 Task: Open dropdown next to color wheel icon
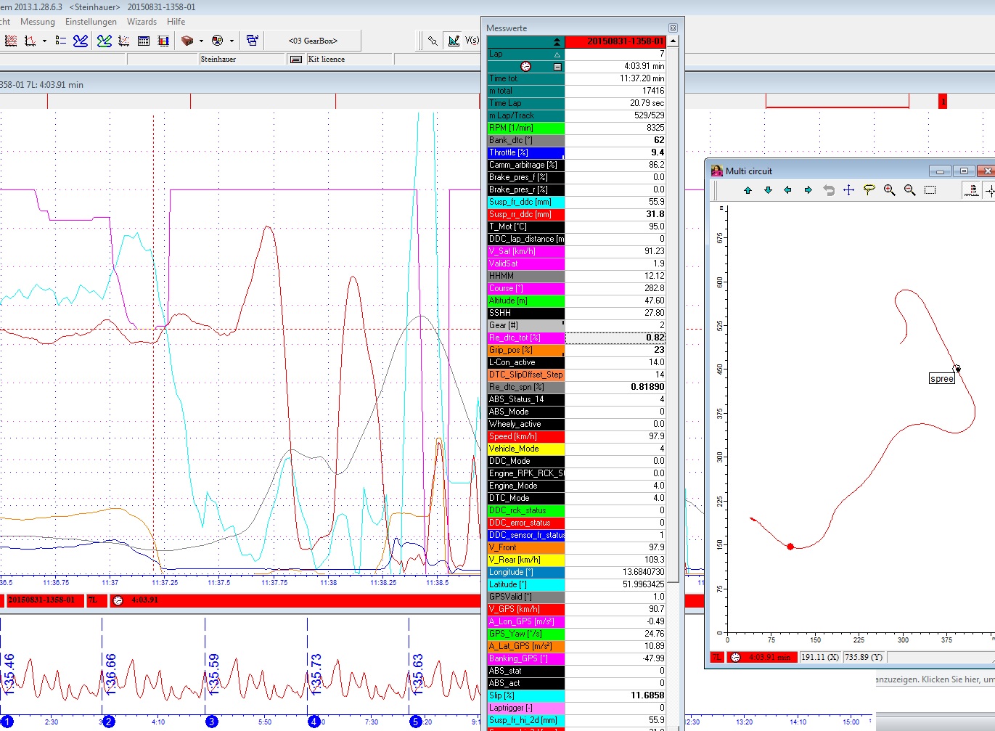[x=232, y=41]
